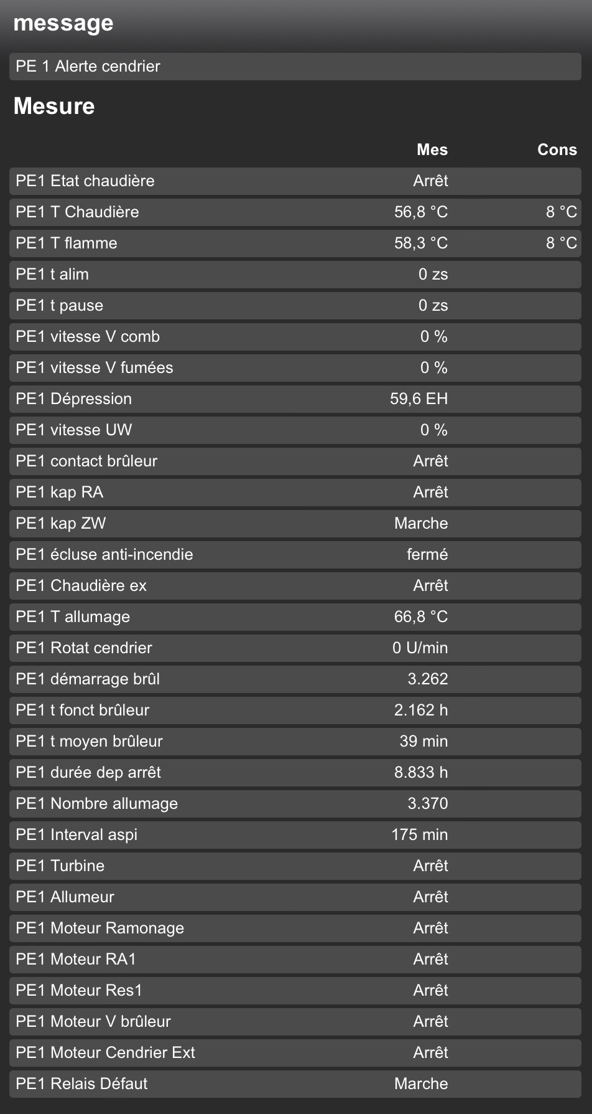This screenshot has height=1114, width=592.
Task: Select PE1 t fonct brûleur row
Action: point(295,710)
